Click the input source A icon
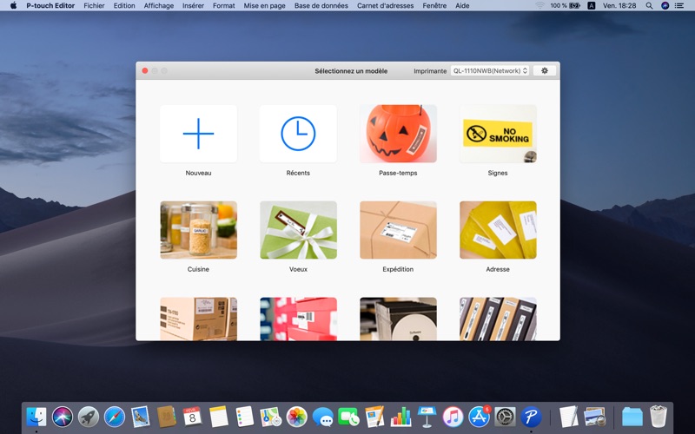The width and height of the screenshot is (695, 434). click(592, 6)
